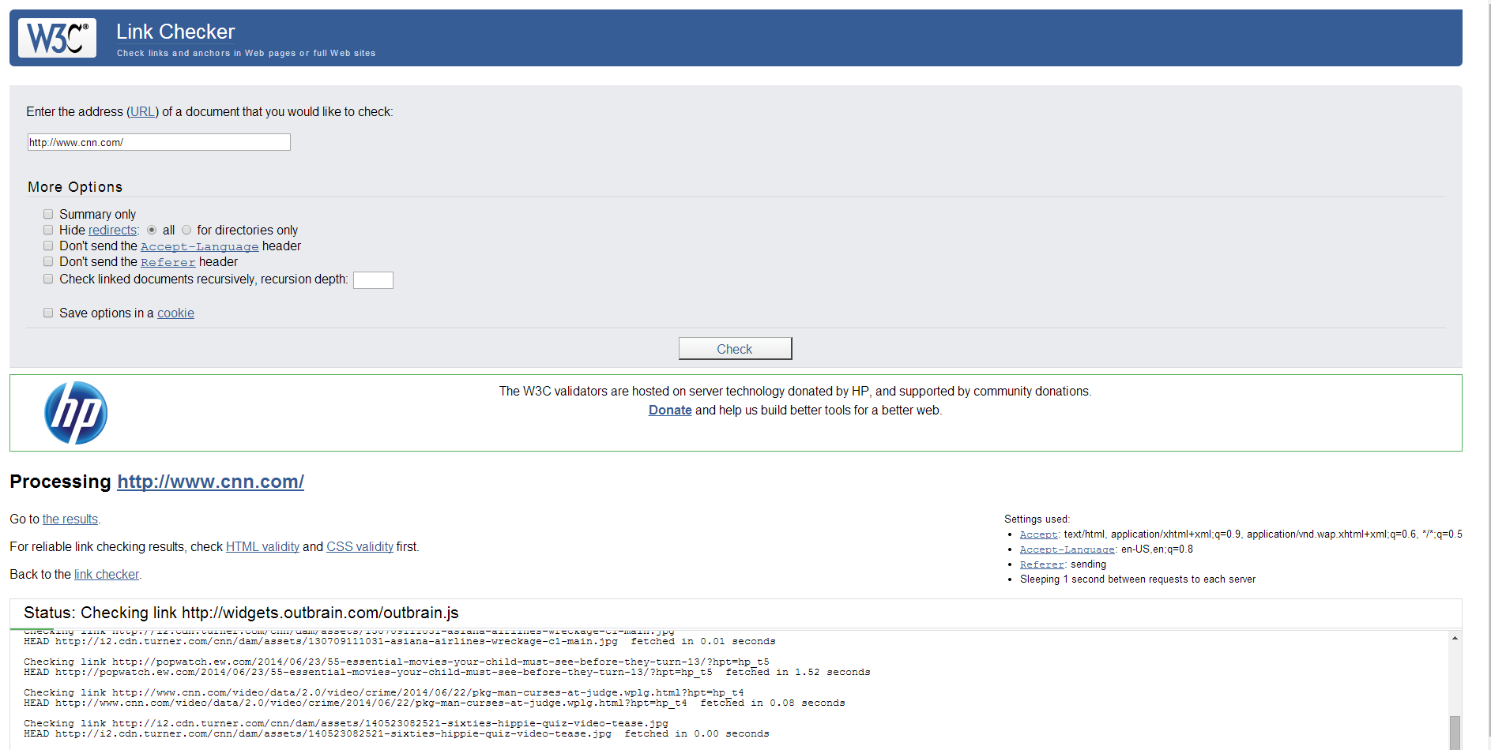This screenshot has height=750, width=1491.
Task: Click the recursion depth input box
Action: pos(373,280)
